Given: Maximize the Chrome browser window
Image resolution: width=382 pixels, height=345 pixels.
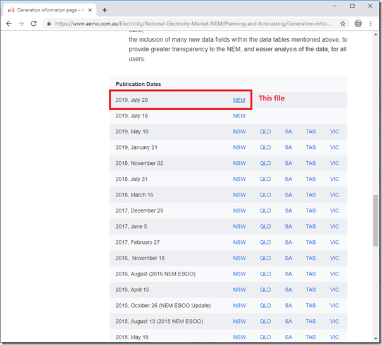Looking at the screenshot, I should click(x=352, y=6).
